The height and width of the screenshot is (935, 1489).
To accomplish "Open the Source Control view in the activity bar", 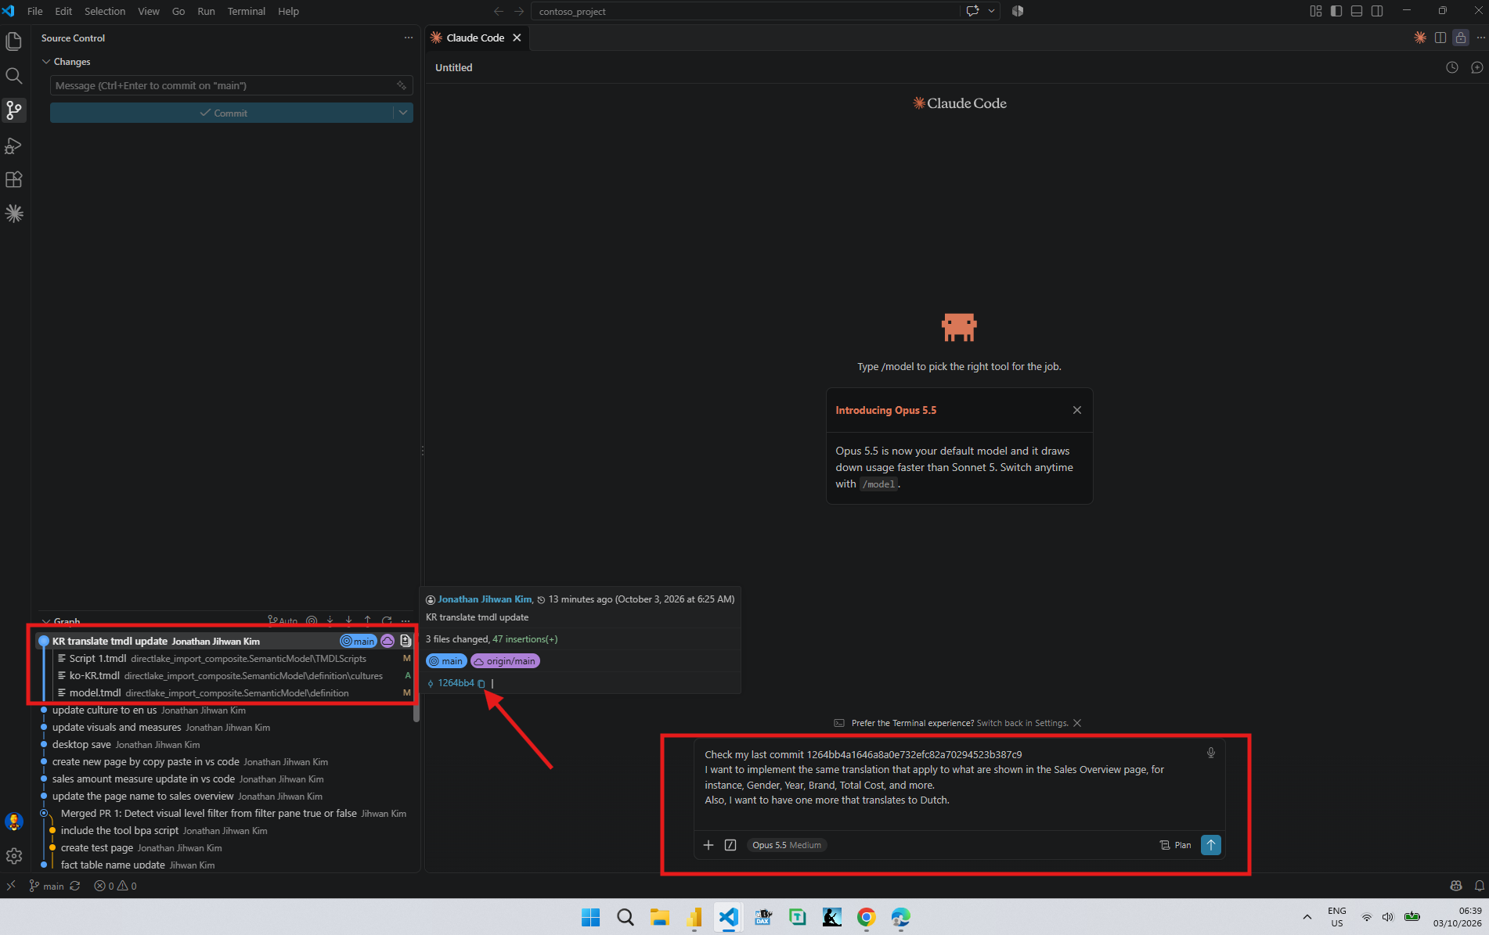I will [14, 110].
